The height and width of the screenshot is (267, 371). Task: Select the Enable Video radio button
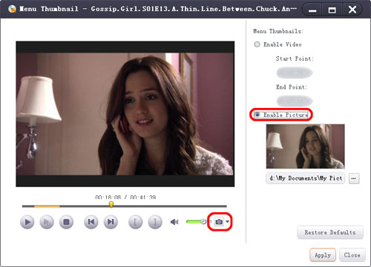pyautogui.click(x=257, y=44)
